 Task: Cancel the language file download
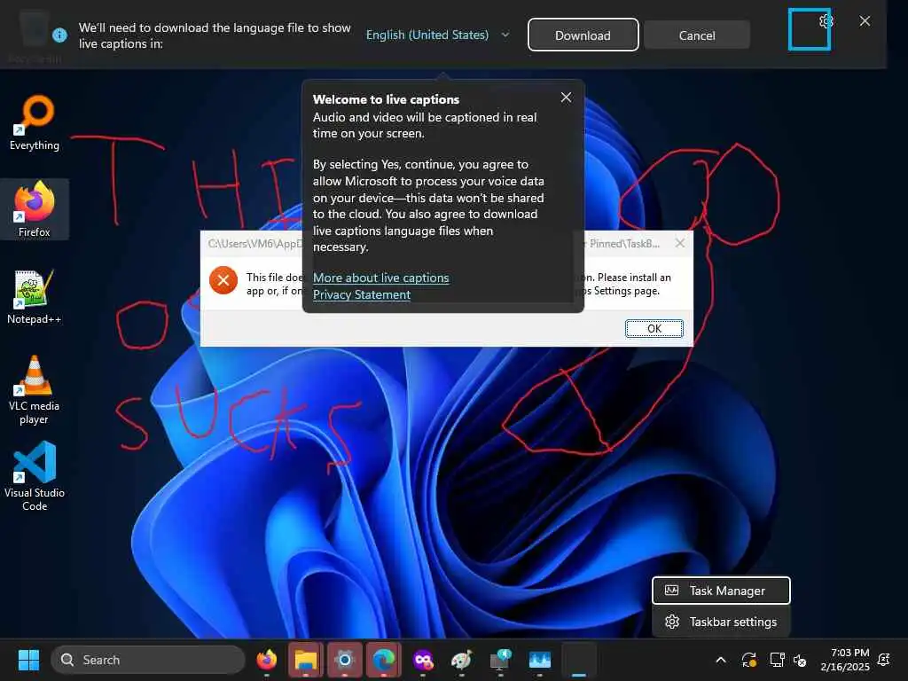697,35
